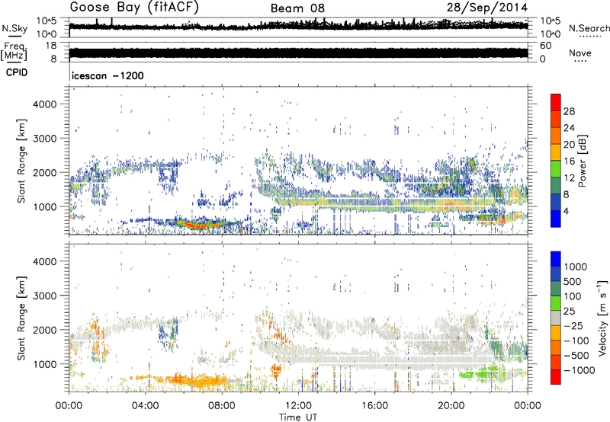The height and width of the screenshot is (422, 610).
Task: Click the power panel Slant Range axis label
Action: coord(21,161)
